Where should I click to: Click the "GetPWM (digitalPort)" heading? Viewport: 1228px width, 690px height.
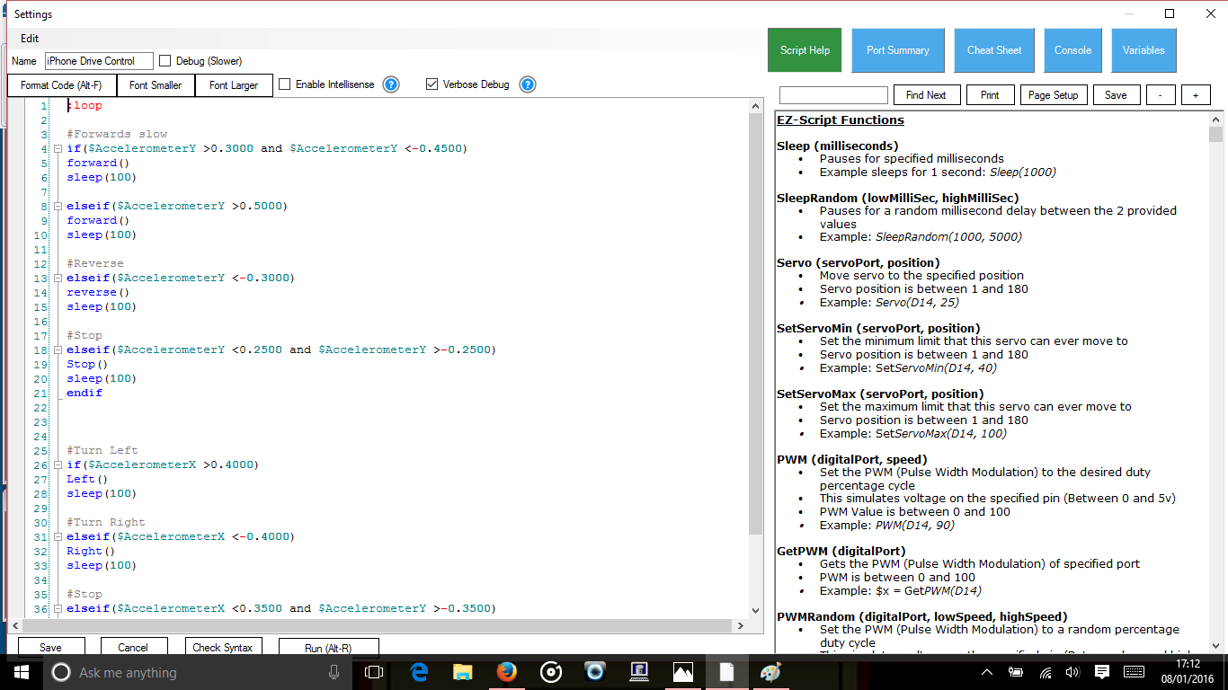click(x=841, y=551)
